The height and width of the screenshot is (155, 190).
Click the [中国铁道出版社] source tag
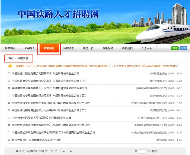click(158, 74)
